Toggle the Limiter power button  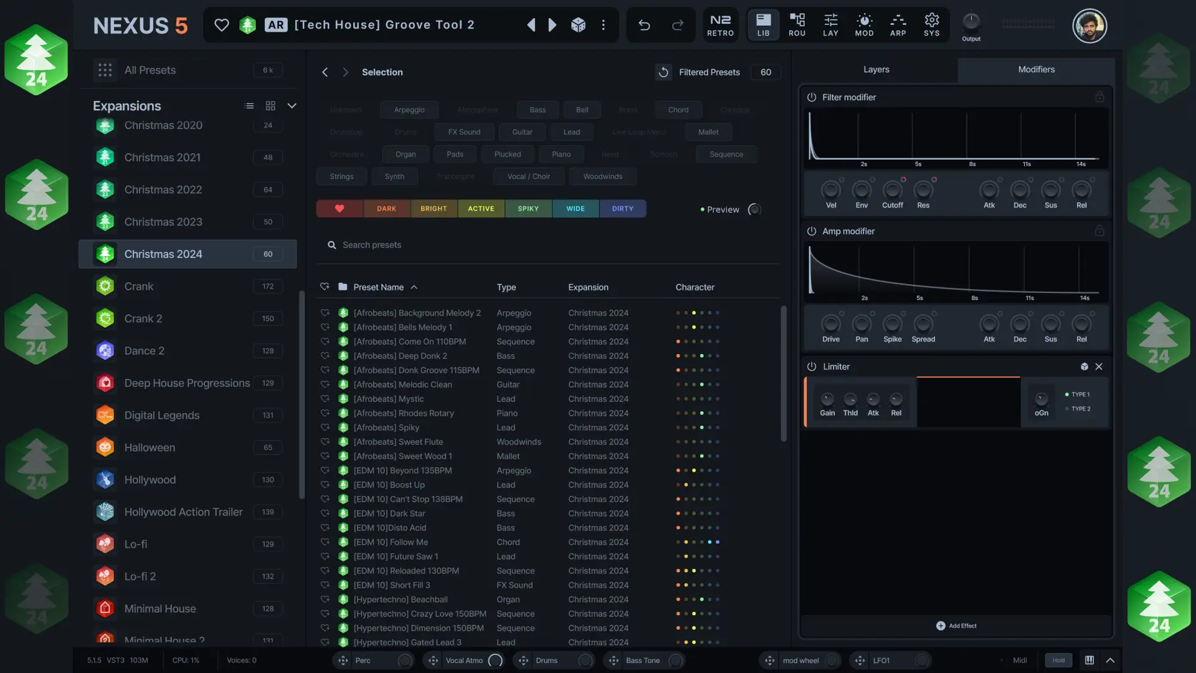coord(812,367)
